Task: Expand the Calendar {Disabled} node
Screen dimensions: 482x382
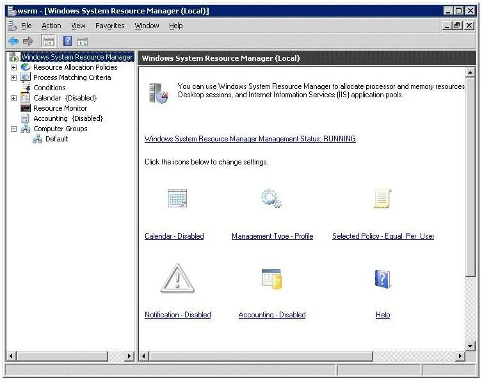Action: 13,98
